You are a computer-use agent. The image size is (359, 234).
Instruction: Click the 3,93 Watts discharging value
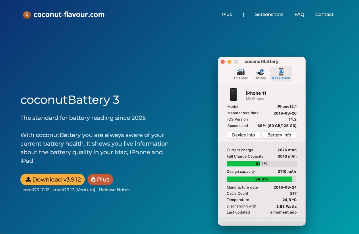coord(286,206)
